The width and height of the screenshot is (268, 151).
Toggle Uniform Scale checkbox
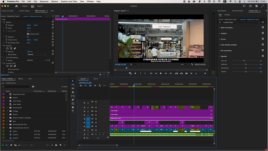[x=28, y=34]
